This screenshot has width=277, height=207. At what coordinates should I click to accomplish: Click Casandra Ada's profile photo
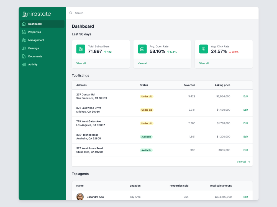[x=80, y=197]
